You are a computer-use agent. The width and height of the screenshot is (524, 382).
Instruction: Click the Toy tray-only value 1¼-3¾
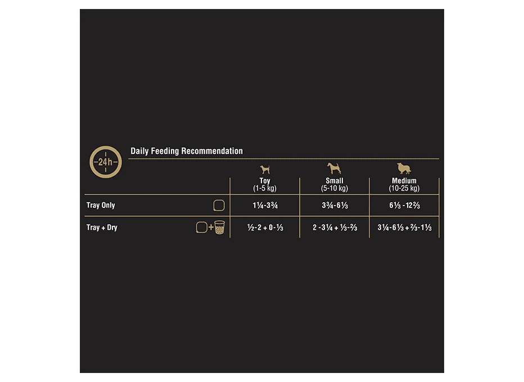265,206
